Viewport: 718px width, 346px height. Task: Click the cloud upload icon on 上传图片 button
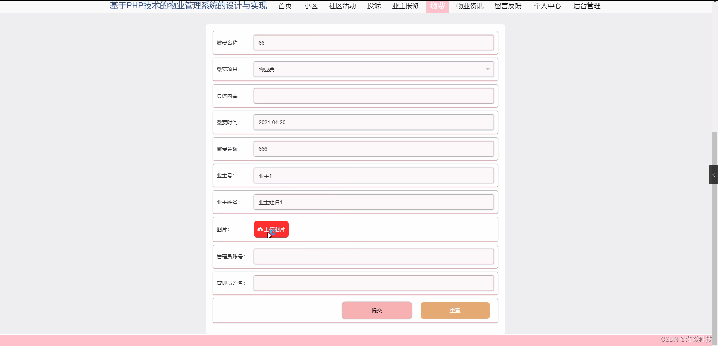[260, 229]
